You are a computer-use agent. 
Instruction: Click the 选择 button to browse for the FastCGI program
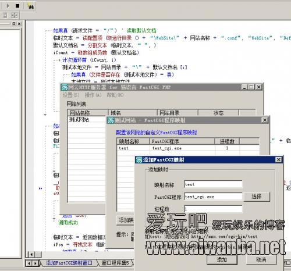(x=257, y=197)
